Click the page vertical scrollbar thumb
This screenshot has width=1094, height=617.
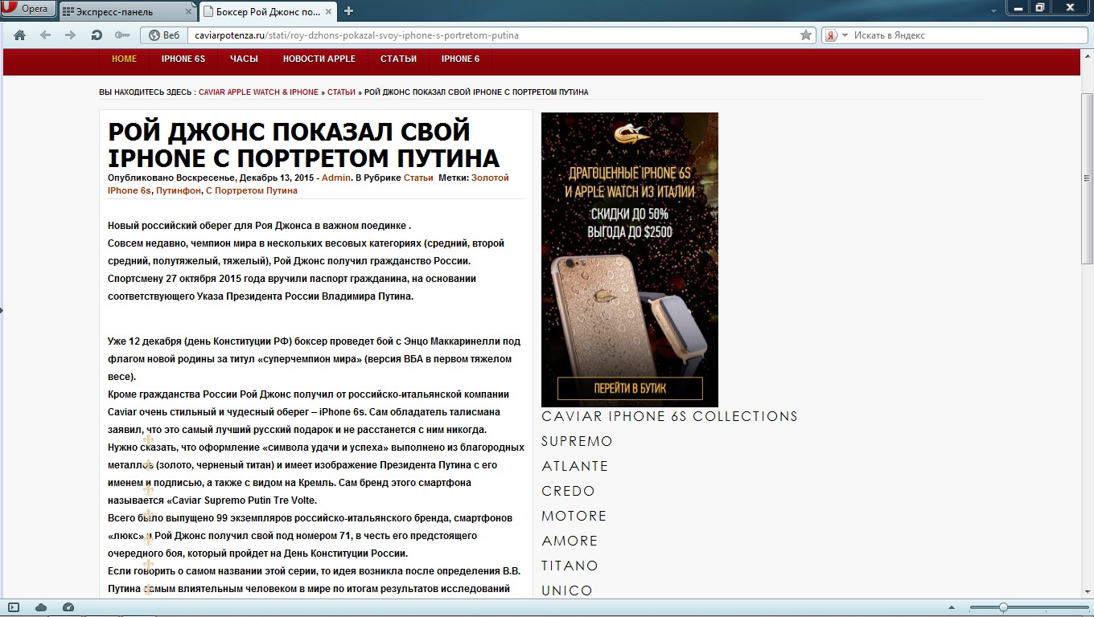click(1087, 178)
